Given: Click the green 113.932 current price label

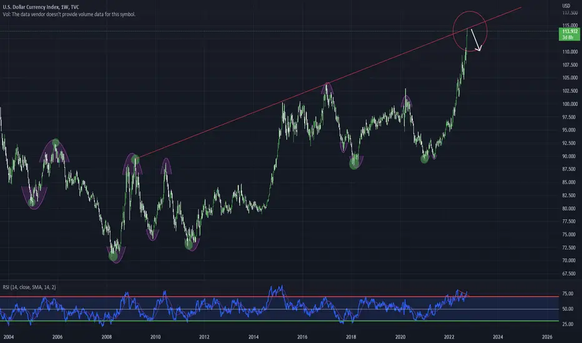Looking at the screenshot, I should tap(569, 34).
